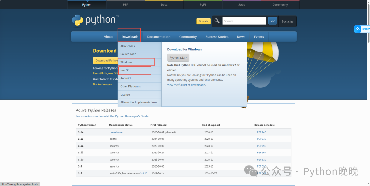
Task: Open the pre-release status link
Action: [116, 132]
